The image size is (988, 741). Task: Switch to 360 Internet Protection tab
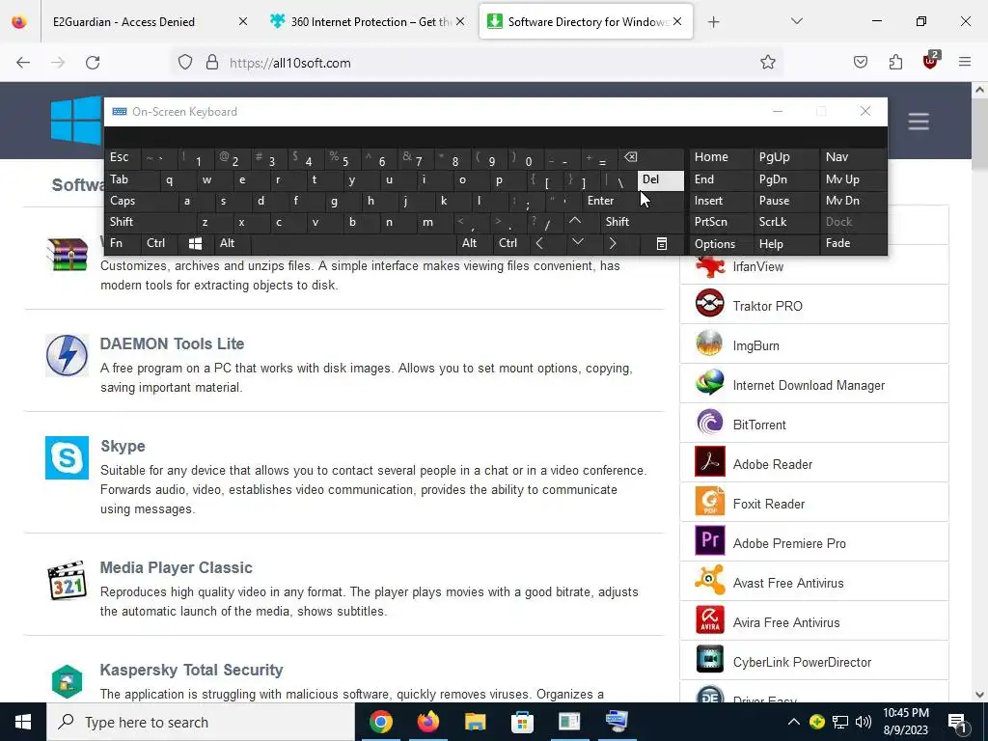(x=369, y=21)
